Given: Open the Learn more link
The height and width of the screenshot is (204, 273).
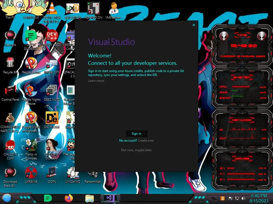Looking at the screenshot, I should click(96, 81).
